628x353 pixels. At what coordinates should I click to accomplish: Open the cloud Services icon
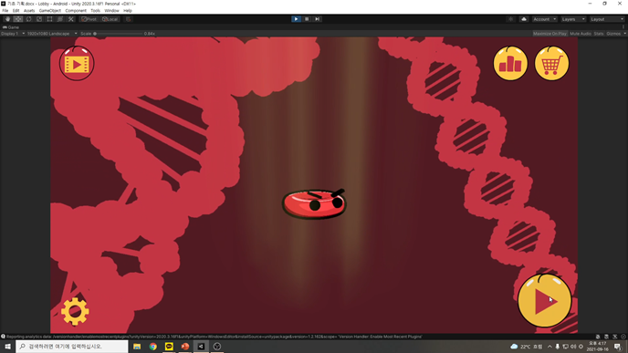(x=523, y=19)
